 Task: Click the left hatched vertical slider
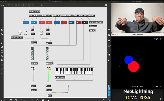(32, 54)
